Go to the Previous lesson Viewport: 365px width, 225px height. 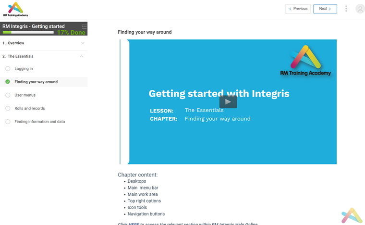(298, 9)
